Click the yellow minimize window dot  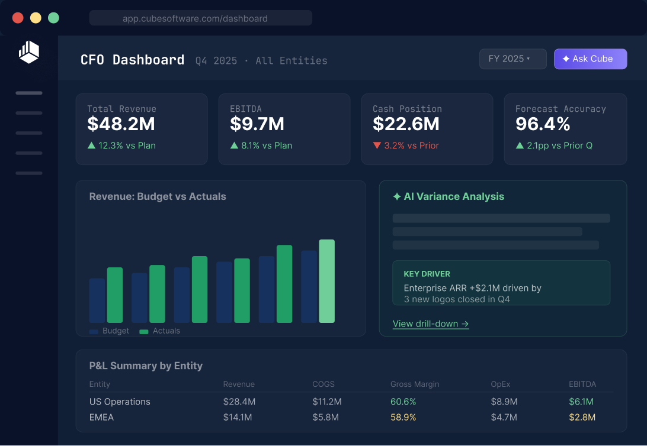click(36, 18)
